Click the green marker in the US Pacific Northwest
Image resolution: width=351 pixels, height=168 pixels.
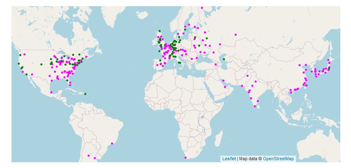pos(20,54)
